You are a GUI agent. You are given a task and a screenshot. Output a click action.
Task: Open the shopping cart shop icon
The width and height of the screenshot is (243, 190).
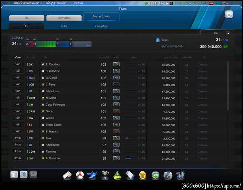(x=181, y=175)
